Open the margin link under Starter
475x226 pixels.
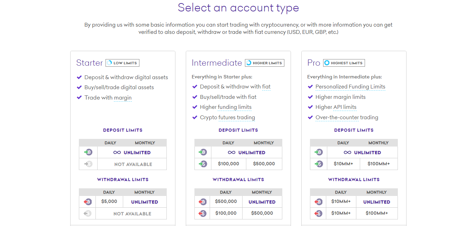[x=123, y=98]
